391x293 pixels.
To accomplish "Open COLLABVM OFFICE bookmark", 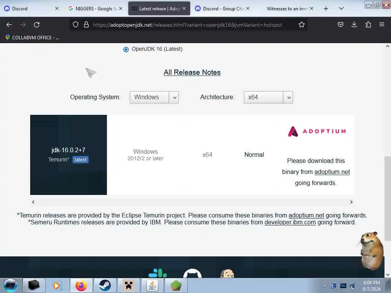I will point(32,38).
